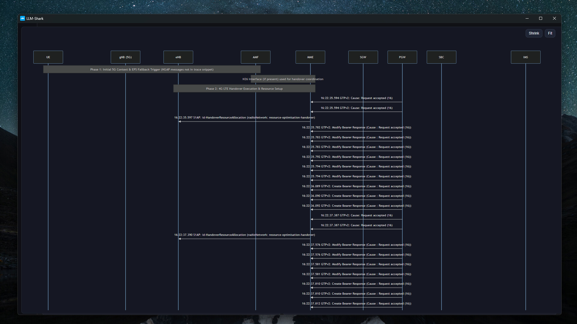Viewport: 577px width, 324px height.
Task: Select the UE participant box
Action: (48, 57)
